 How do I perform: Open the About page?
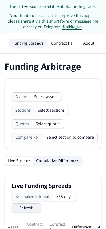(x=89, y=43)
